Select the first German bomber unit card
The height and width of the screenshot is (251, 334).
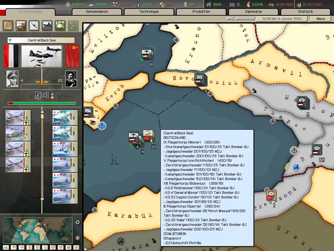(18, 118)
